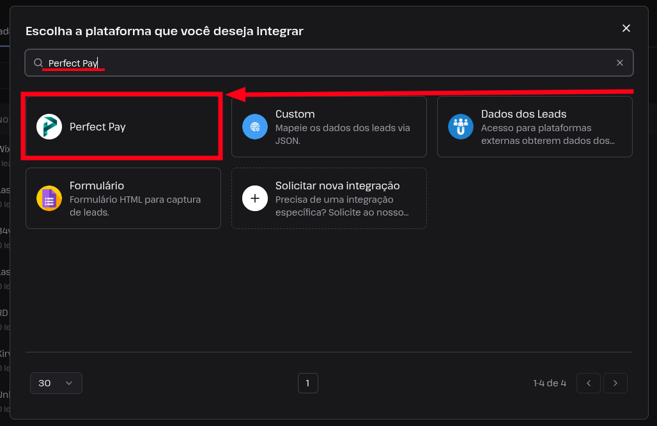Click the Custom globe icon
This screenshot has height=426, width=657.
click(255, 127)
